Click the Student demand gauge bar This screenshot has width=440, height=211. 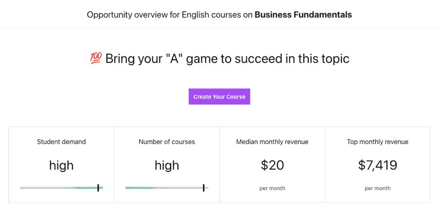pos(59,188)
